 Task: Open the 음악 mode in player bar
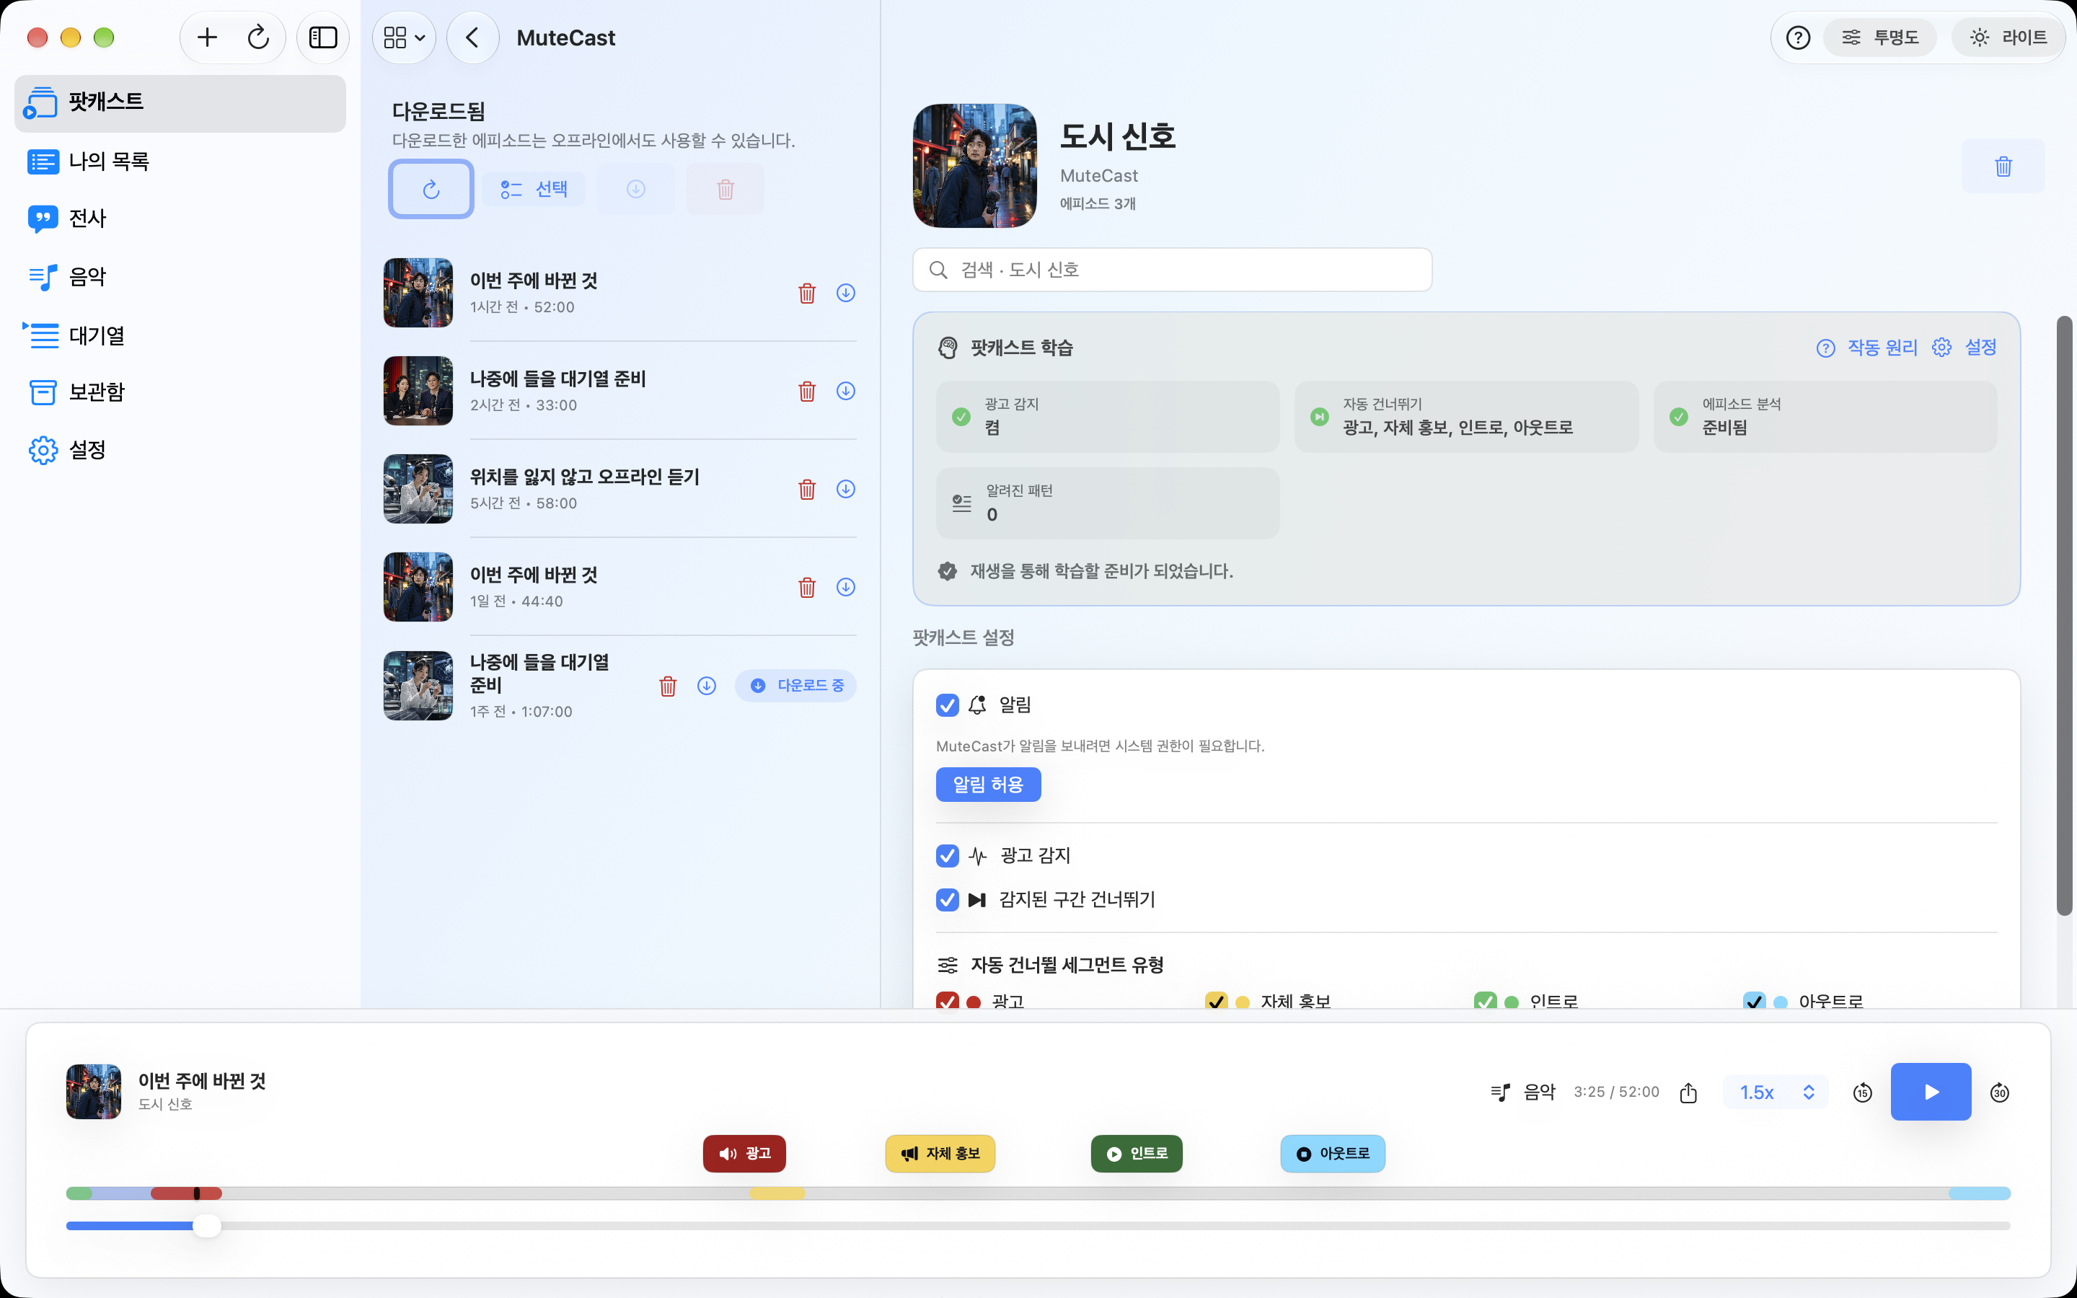1522,1092
